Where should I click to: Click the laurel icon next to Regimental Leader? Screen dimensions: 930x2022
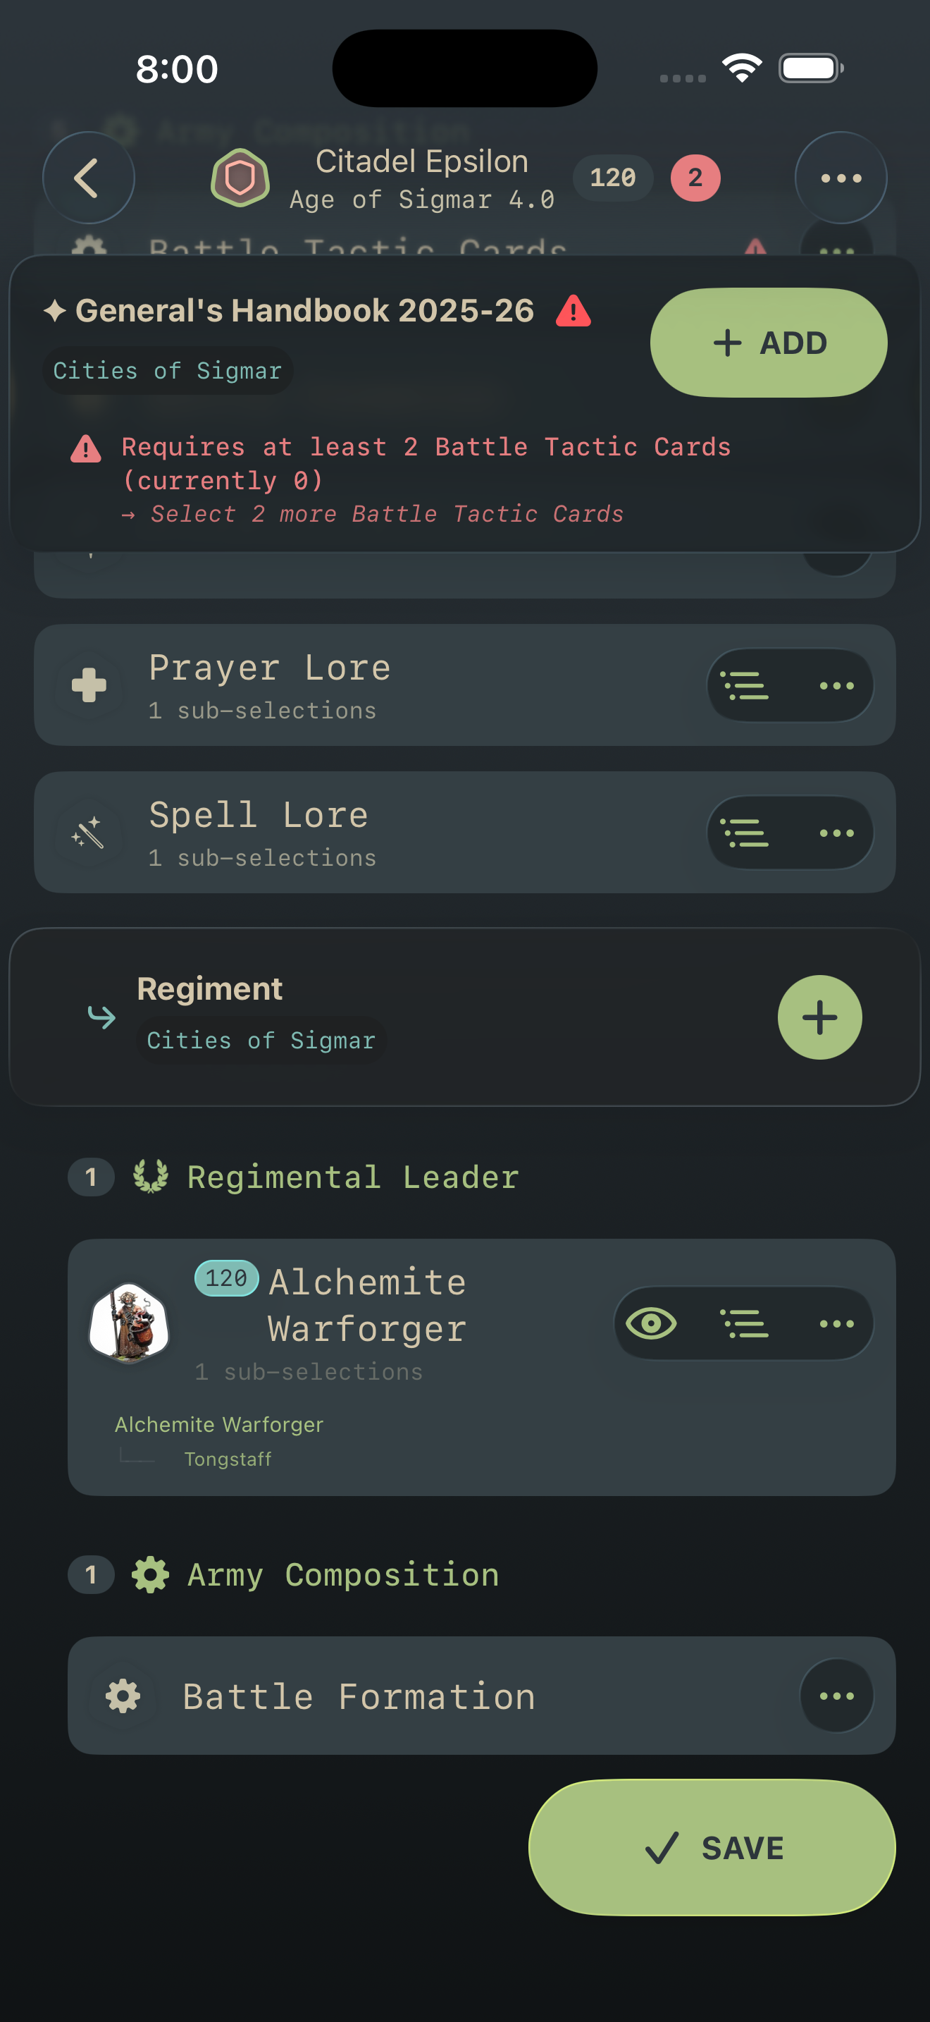151,1176
